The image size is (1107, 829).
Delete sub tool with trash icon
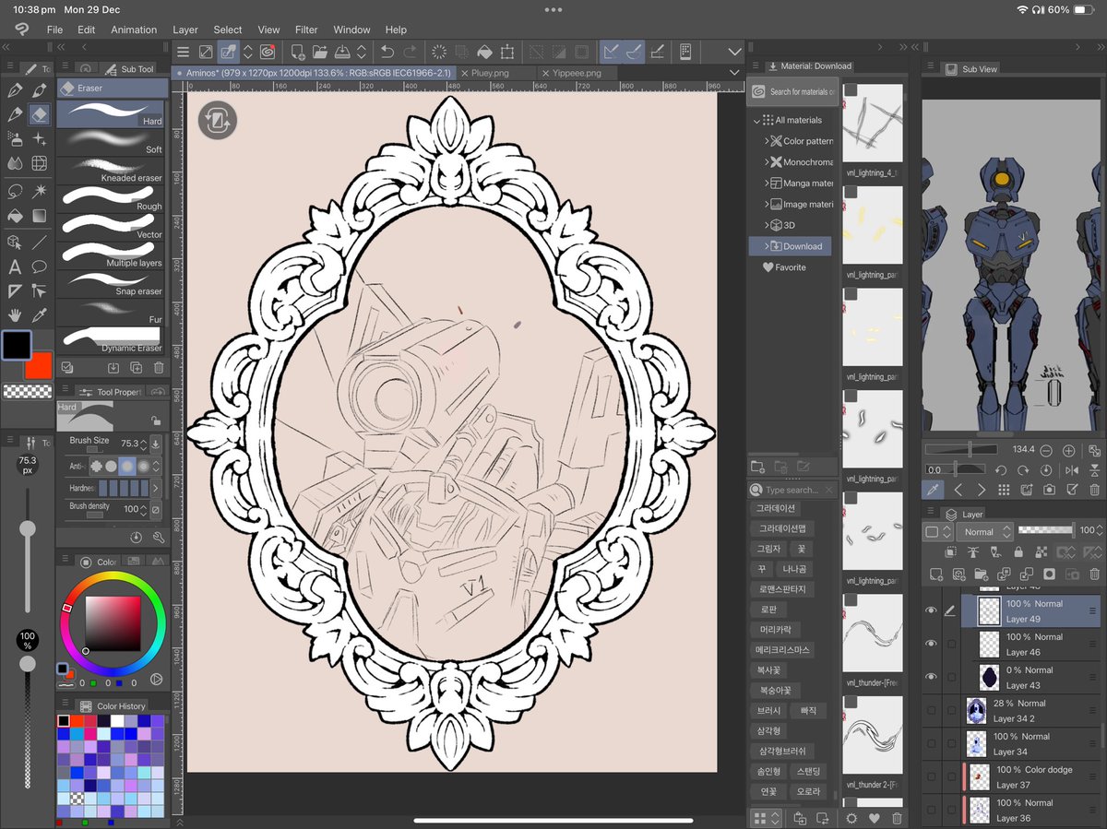[159, 367]
